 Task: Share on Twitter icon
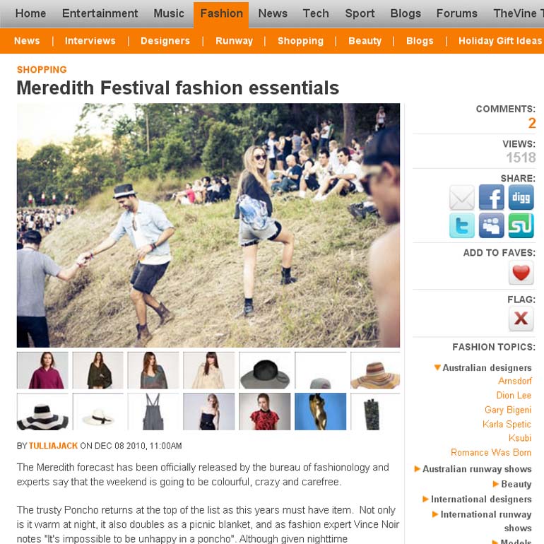click(462, 225)
